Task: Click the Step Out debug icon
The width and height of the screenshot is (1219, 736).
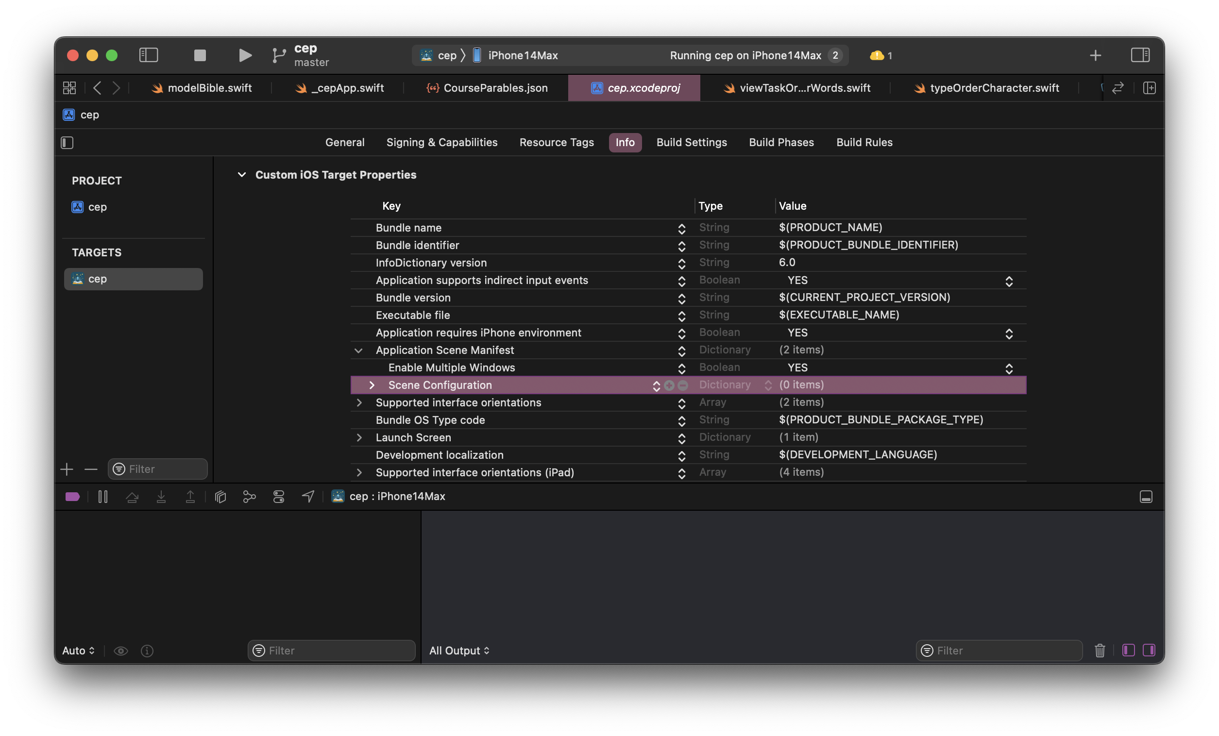Action: pos(190,497)
